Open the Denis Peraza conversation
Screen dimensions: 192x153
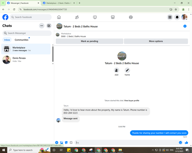coord(26,60)
